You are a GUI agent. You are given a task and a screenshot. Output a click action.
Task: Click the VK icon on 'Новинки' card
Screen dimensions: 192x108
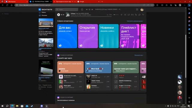point(102,46)
